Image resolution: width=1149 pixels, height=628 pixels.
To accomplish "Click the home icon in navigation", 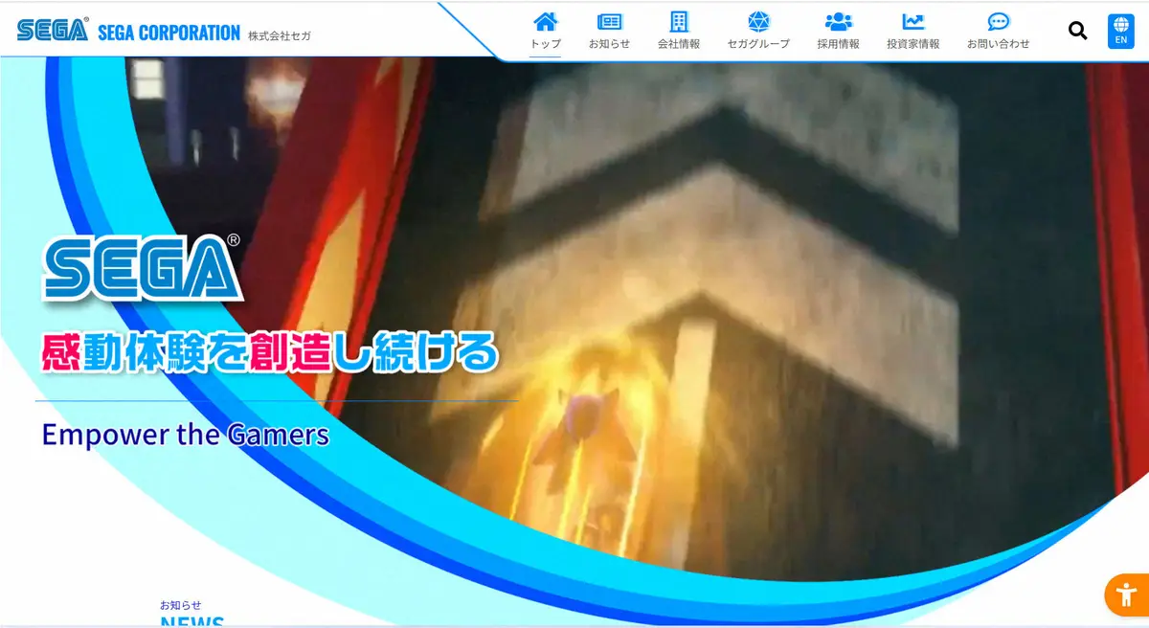I will tap(545, 21).
